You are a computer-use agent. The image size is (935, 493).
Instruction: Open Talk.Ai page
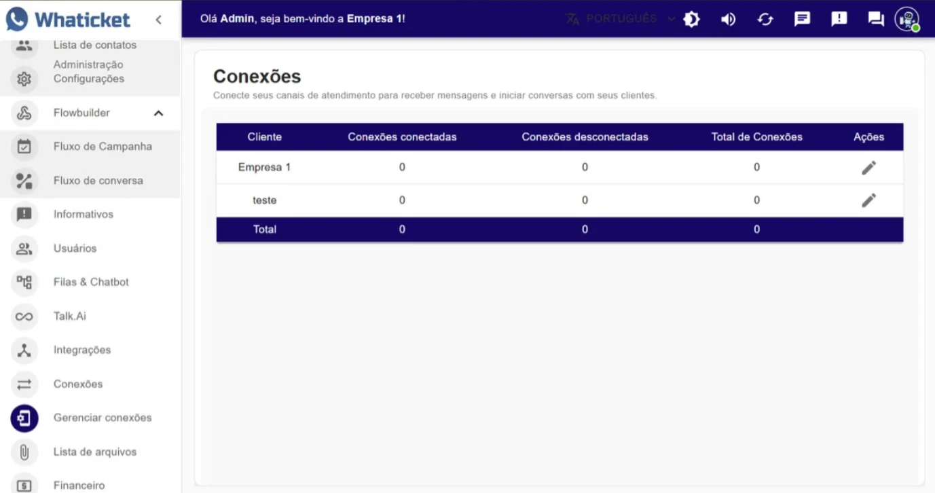pyautogui.click(x=70, y=316)
